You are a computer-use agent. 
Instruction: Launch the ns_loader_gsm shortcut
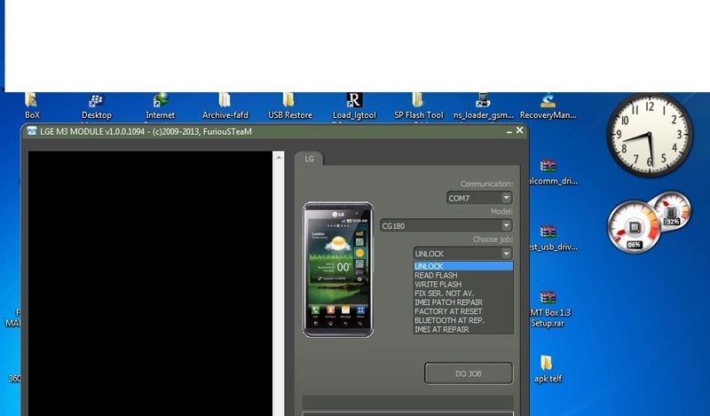click(x=483, y=106)
